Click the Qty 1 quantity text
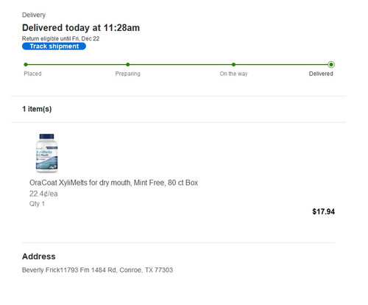This screenshot has height=305, width=368. pyautogui.click(x=37, y=204)
